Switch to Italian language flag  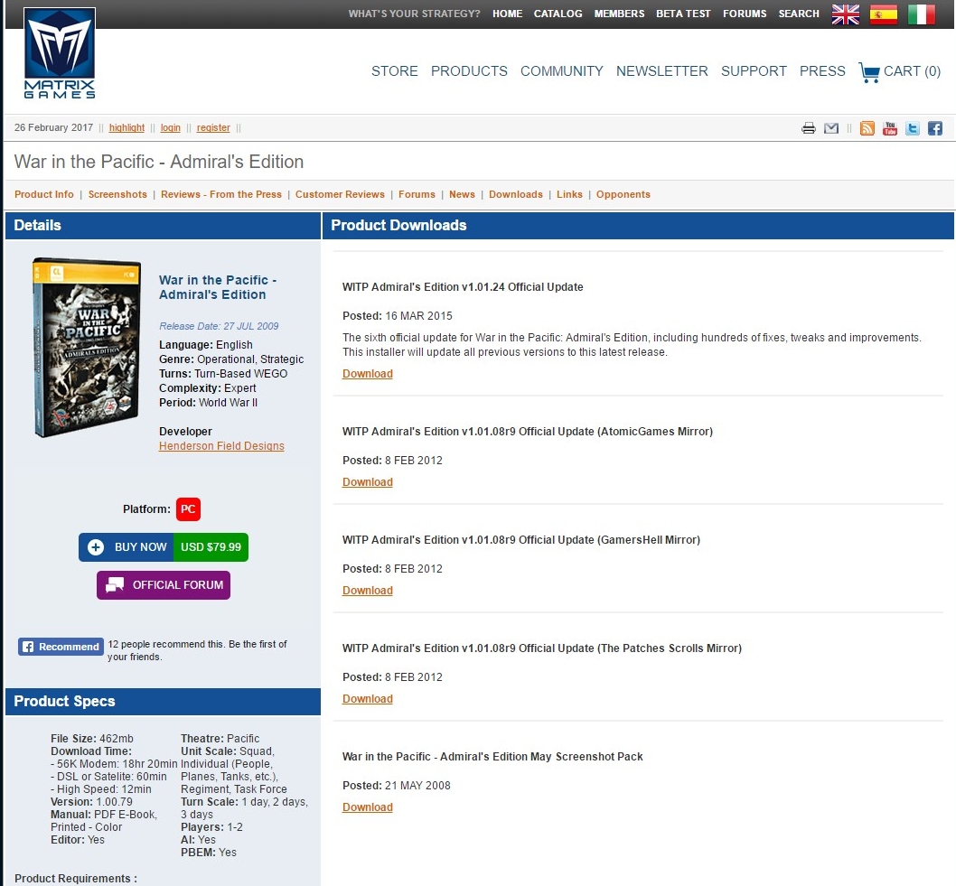tap(922, 14)
